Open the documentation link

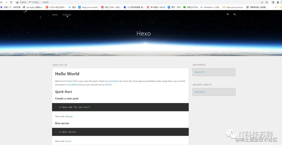[x=112, y=81]
